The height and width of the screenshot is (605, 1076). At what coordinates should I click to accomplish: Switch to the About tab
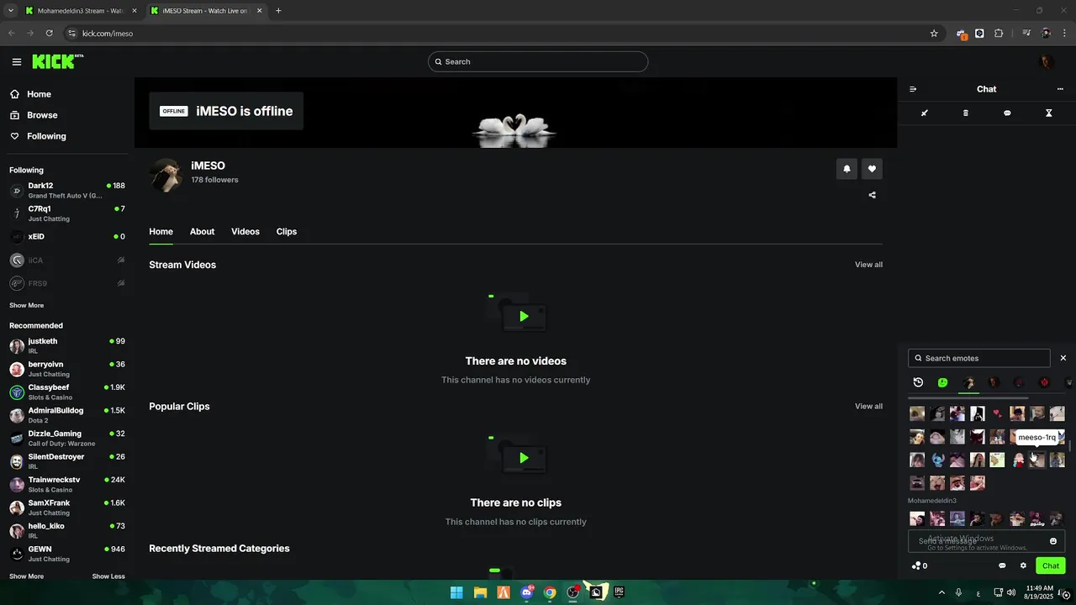[202, 232]
